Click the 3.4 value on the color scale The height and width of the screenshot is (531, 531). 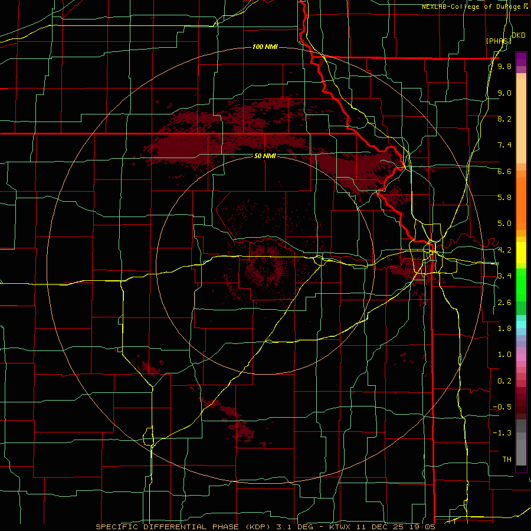click(x=504, y=276)
